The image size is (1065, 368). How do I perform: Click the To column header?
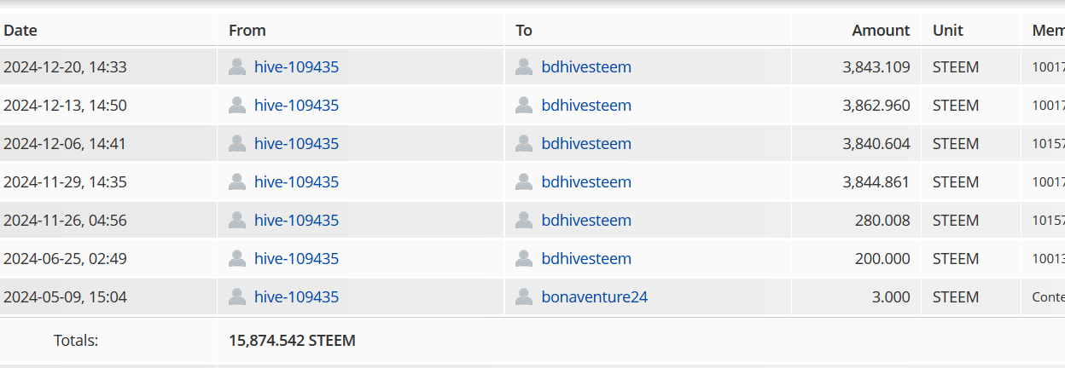tap(524, 31)
